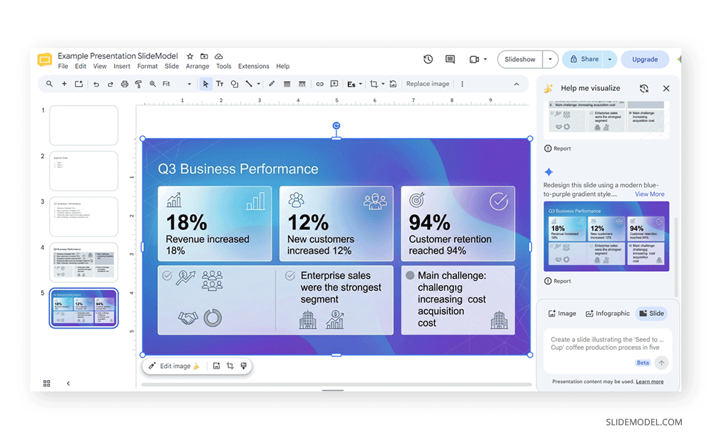Search the menus with the magnifier
Screen dimensions: 711x440
[x=50, y=84]
